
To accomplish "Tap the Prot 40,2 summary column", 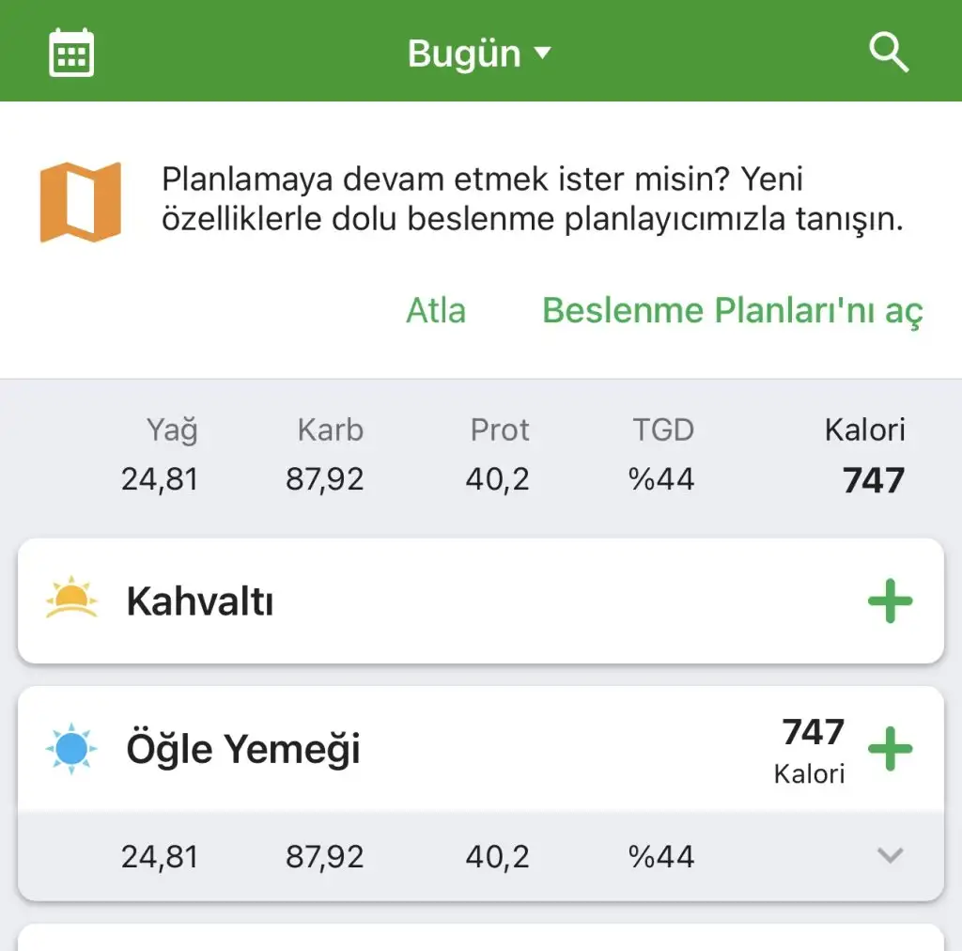I will pos(498,455).
